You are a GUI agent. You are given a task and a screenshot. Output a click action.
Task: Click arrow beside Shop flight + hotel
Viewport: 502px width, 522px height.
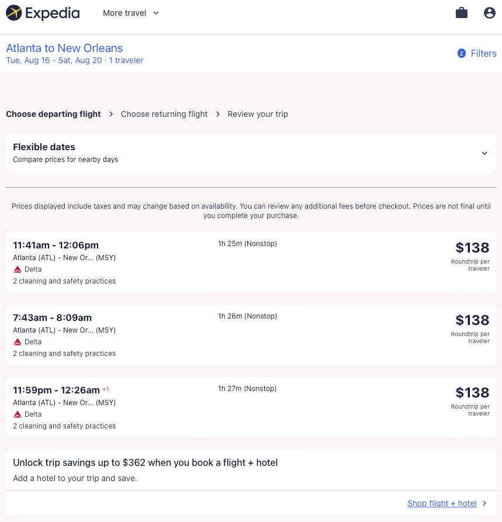point(485,503)
